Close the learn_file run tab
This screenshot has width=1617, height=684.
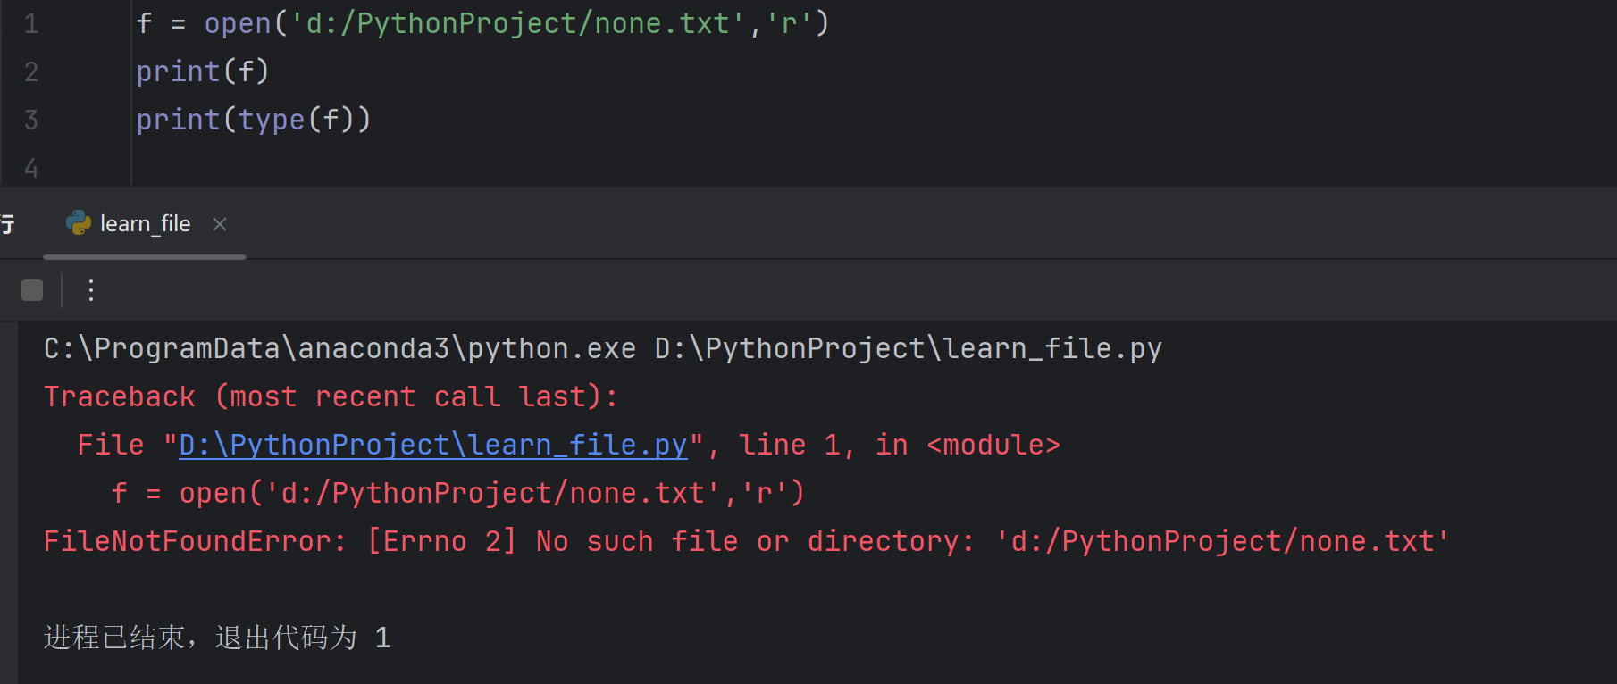(x=220, y=224)
